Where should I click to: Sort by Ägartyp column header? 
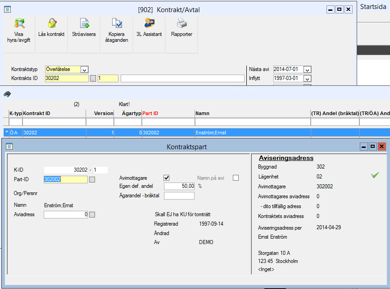pyautogui.click(x=128, y=113)
